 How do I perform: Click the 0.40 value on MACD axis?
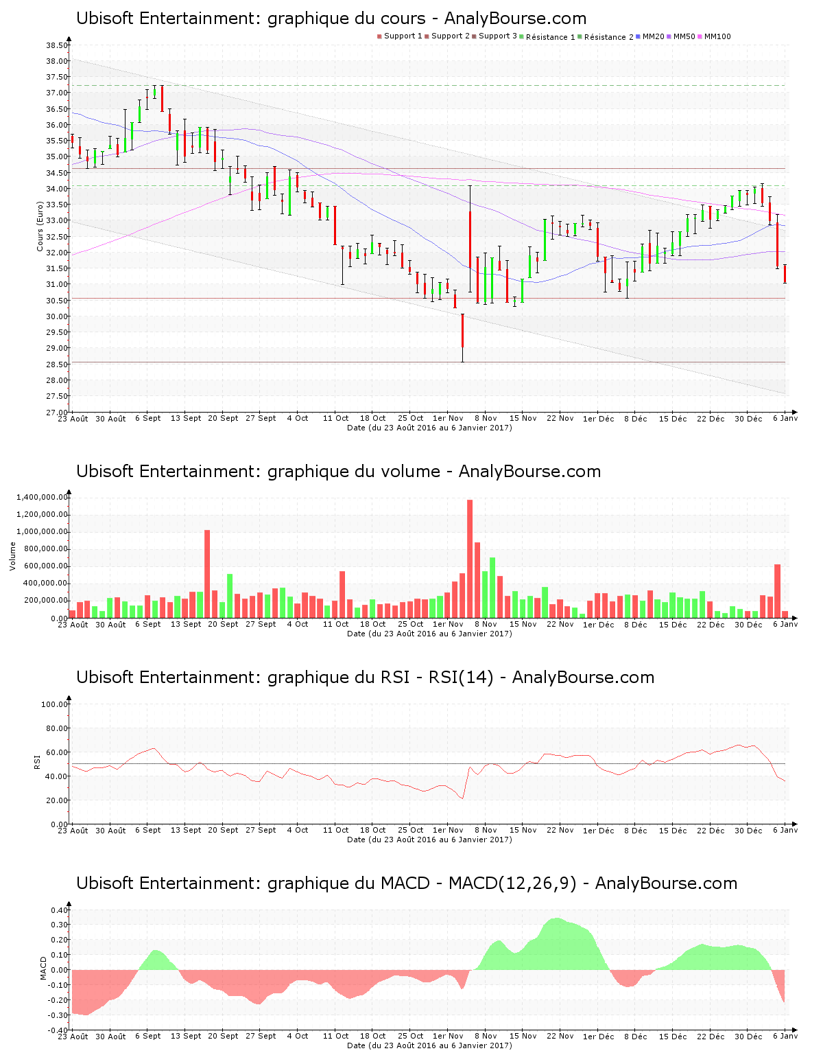[59, 910]
